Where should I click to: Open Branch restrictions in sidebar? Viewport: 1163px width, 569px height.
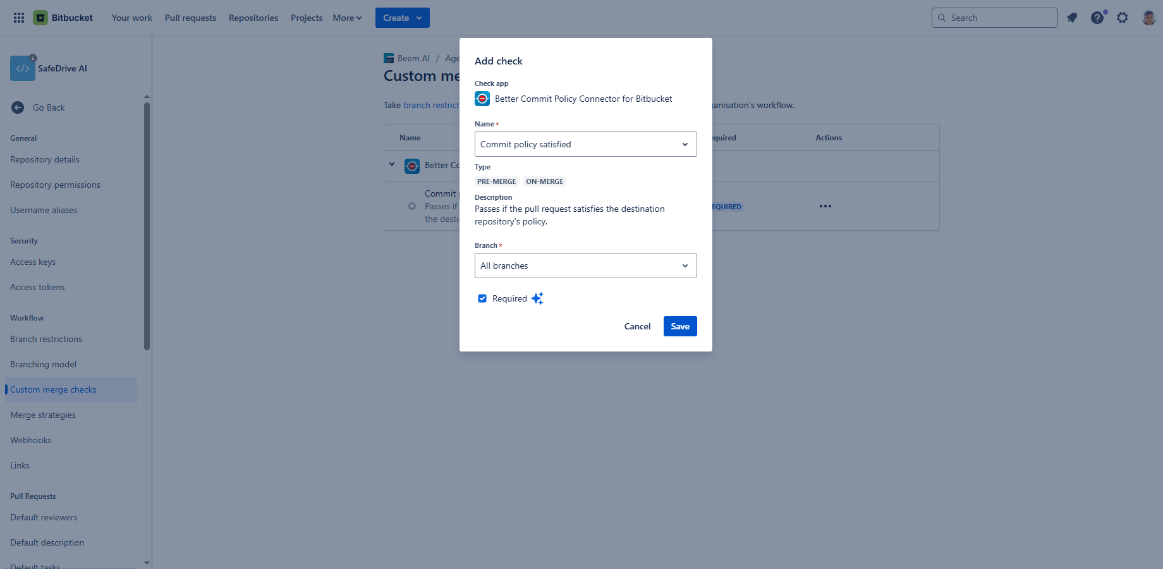46,339
